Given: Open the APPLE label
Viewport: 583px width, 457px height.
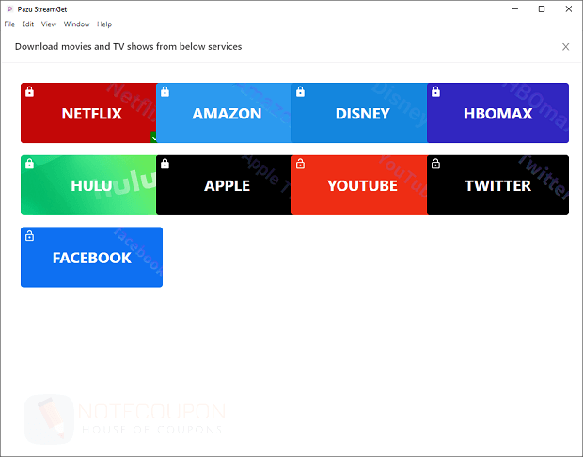Looking at the screenshot, I should pyautogui.click(x=227, y=185).
